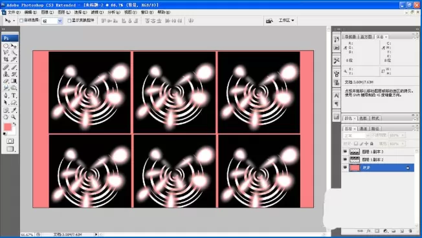This screenshot has width=422, height=238.
Task: Select the Crop tool
Action: (6, 59)
